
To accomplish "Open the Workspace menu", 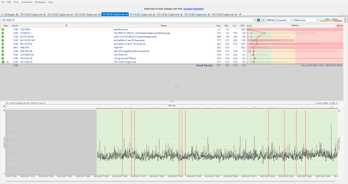I will (40, 2).
